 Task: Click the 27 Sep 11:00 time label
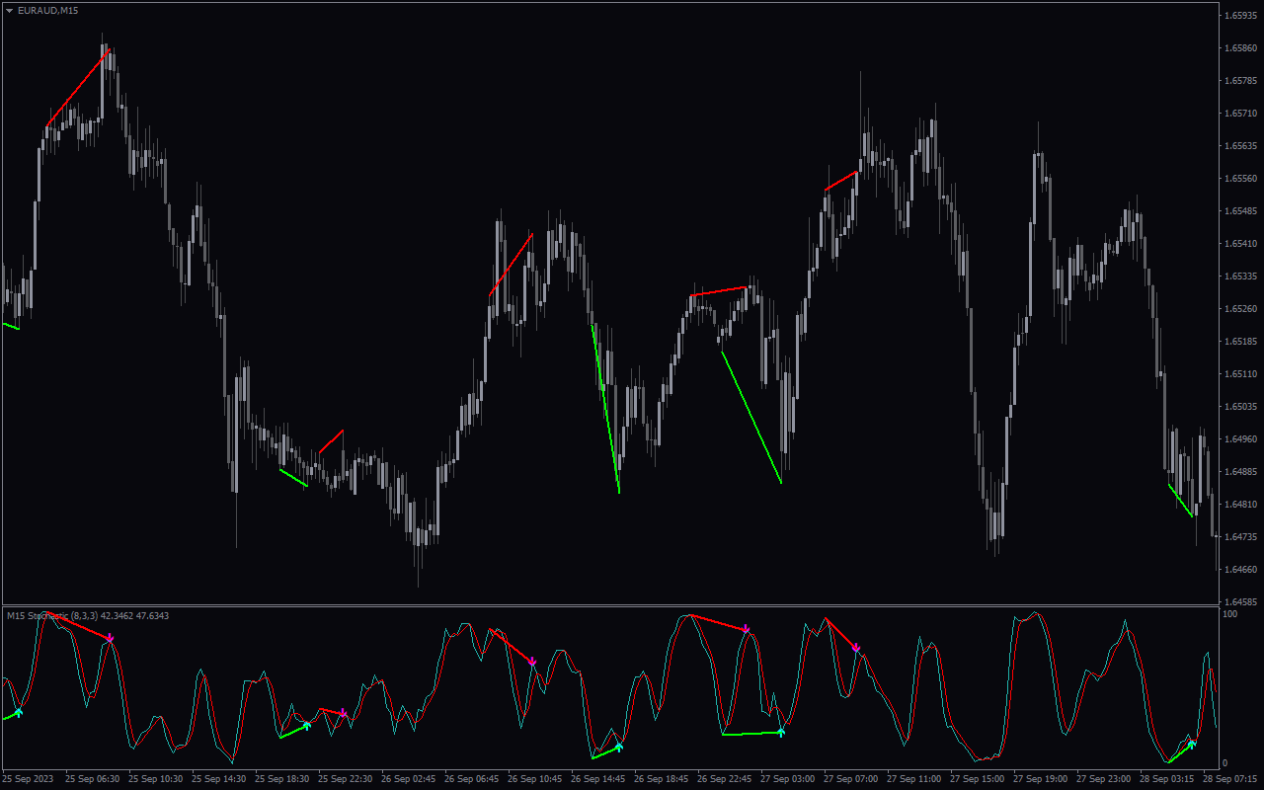point(913,779)
